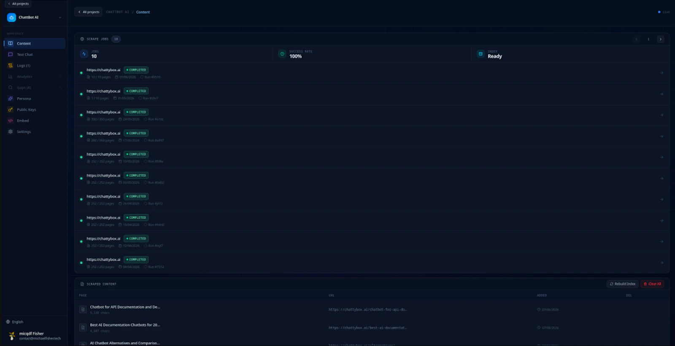The image size is (675, 346).
Task: Click micqdf Fisher user profile name
Action: [x=31, y=333]
